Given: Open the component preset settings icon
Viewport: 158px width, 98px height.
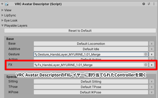Looking at the screenshot, I should (x=149, y=4).
